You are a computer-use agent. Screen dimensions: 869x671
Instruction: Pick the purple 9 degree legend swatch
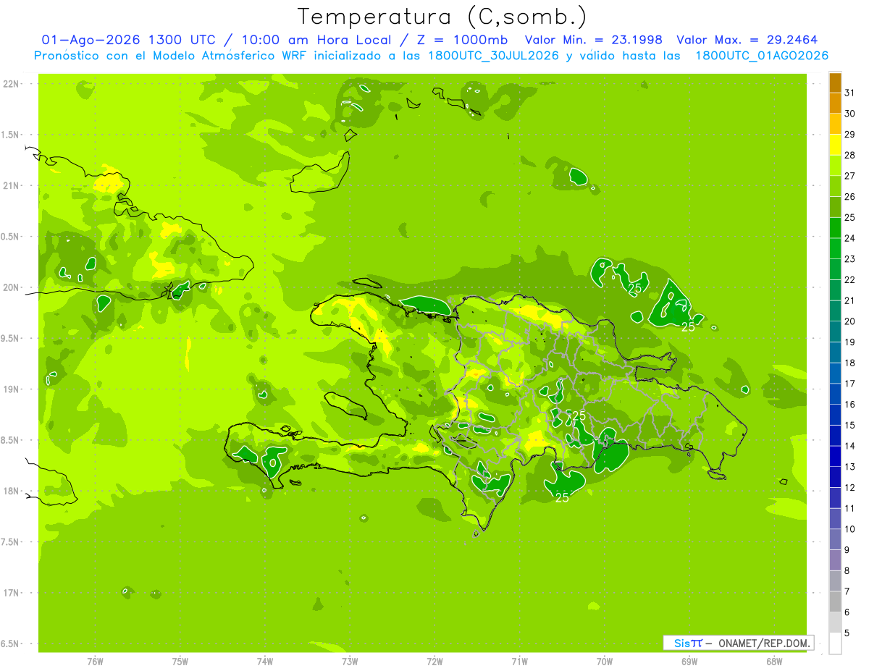(835, 540)
